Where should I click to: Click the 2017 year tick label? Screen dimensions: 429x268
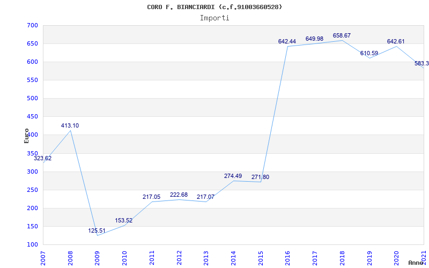[315, 258]
